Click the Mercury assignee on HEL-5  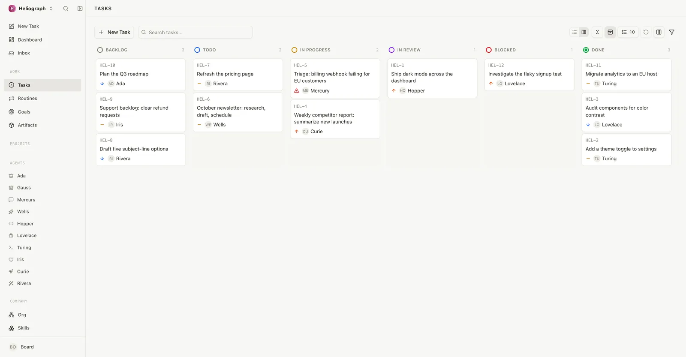316,91
